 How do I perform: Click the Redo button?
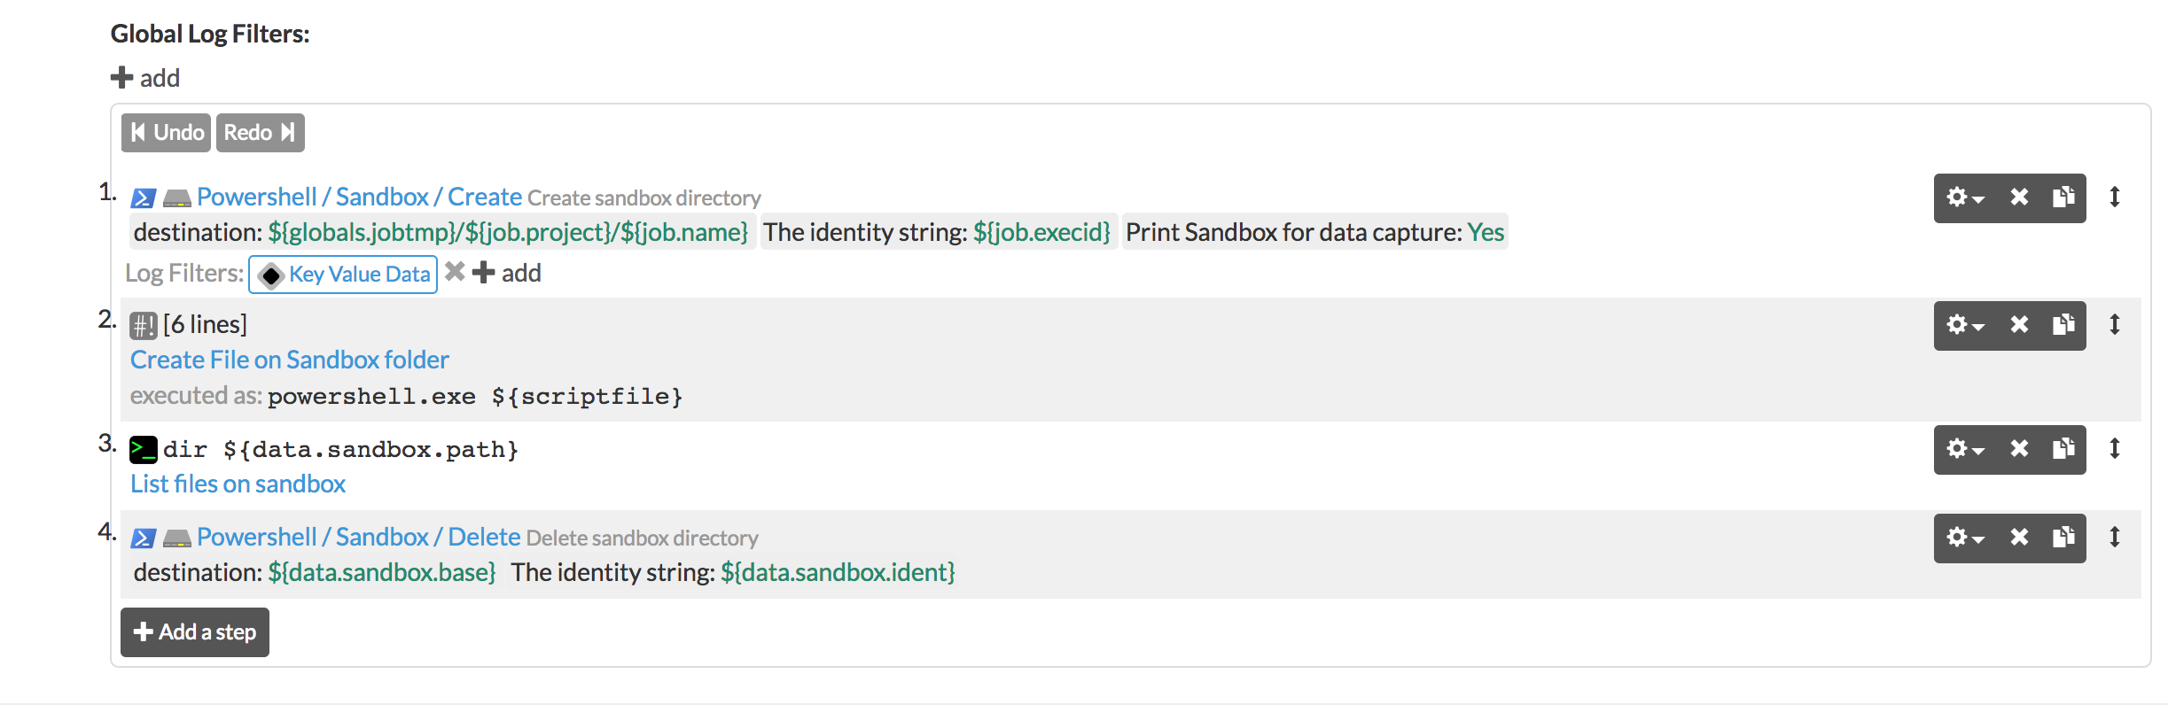261,133
